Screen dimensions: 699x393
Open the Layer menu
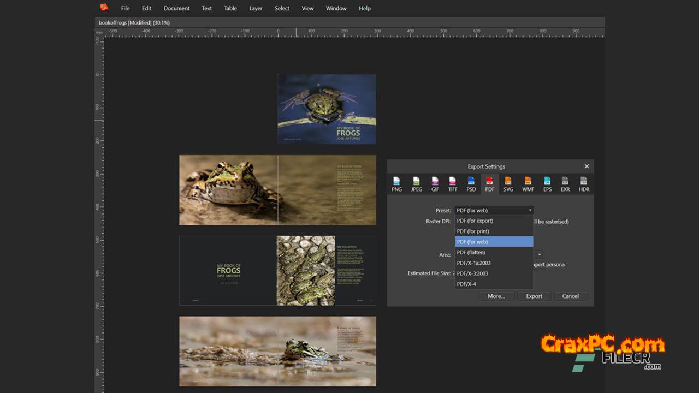(256, 8)
